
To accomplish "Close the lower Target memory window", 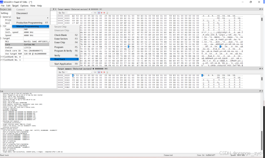I will coord(262,69).
